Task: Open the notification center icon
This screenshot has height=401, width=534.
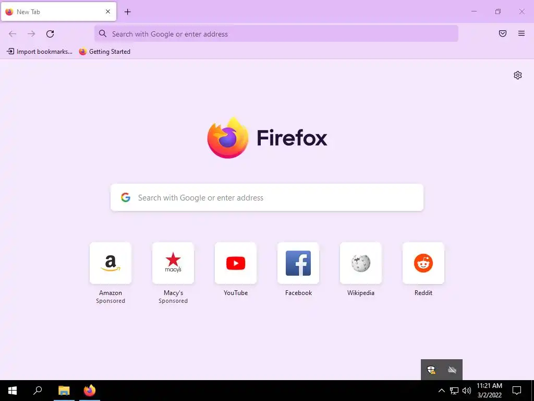Action: (517, 391)
